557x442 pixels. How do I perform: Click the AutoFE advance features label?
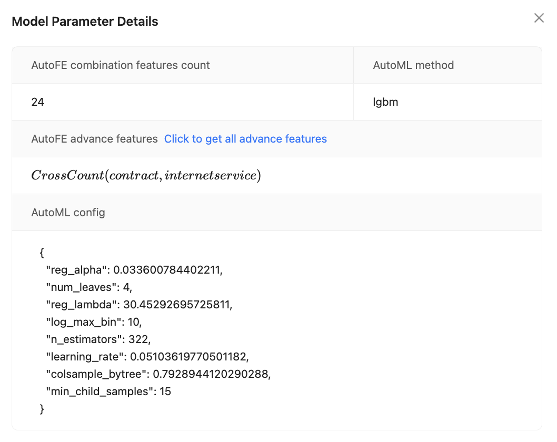[x=94, y=139]
